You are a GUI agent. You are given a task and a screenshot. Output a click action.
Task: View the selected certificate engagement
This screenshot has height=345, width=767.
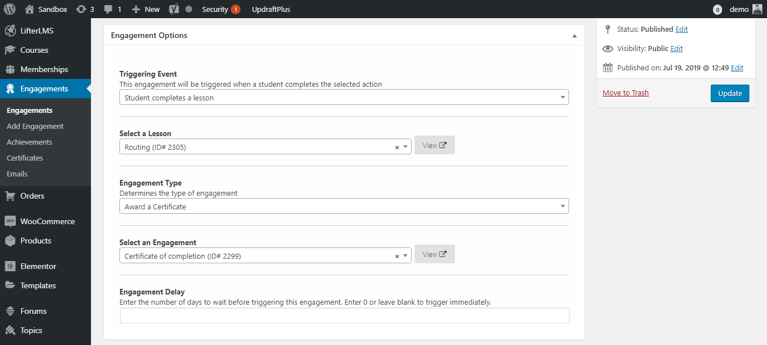pyautogui.click(x=434, y=254)
